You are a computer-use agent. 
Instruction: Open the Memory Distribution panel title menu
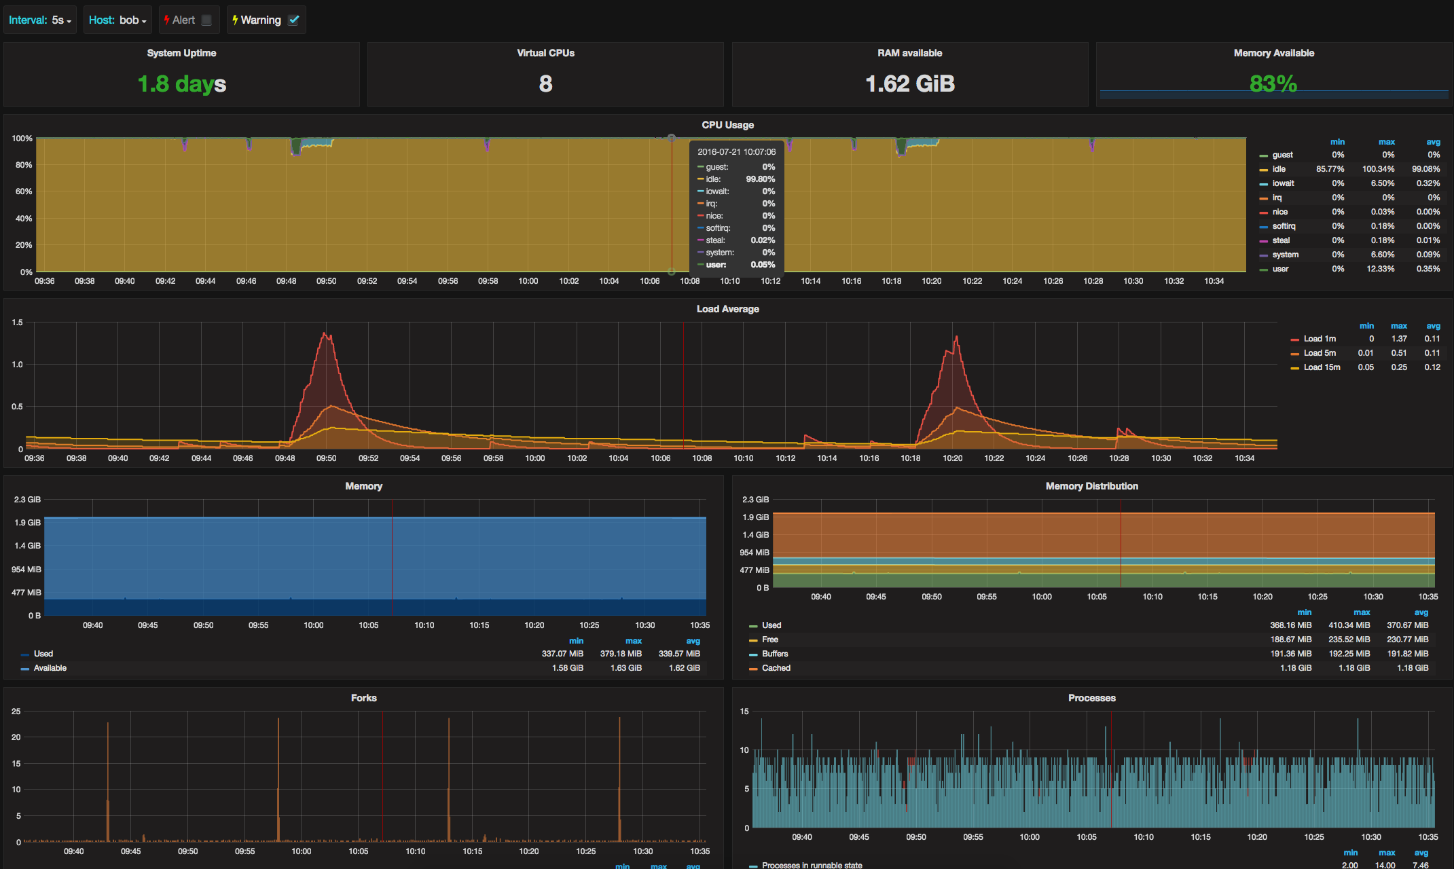point(1091,486)
